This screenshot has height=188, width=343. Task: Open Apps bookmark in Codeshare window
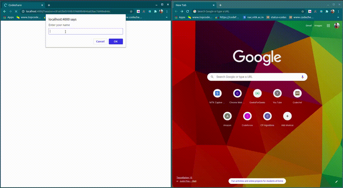pos(8,17)
